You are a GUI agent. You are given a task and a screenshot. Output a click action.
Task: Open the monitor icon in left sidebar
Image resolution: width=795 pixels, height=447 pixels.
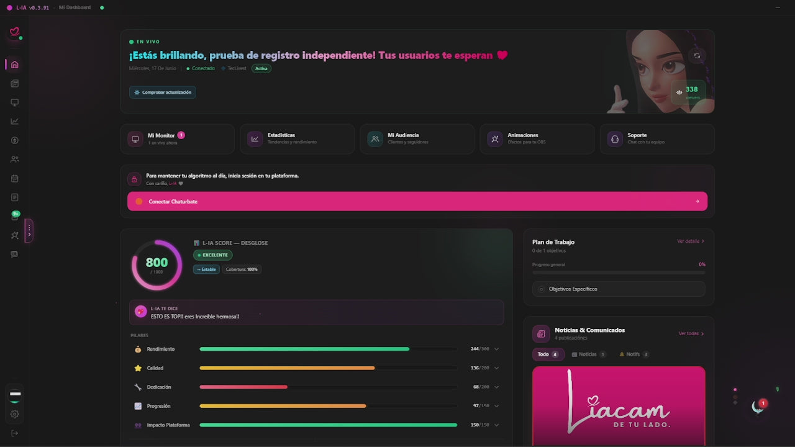(x=15, y=102)
